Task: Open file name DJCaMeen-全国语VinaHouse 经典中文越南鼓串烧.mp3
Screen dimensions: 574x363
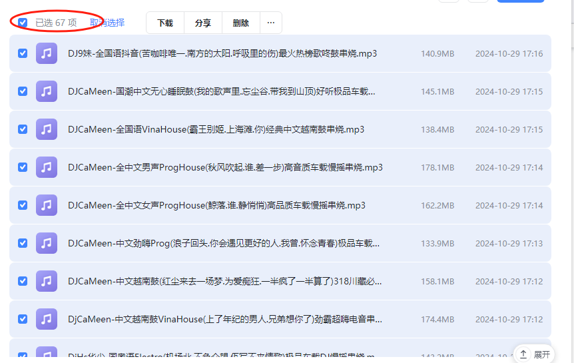Action: tap(216, 129)
